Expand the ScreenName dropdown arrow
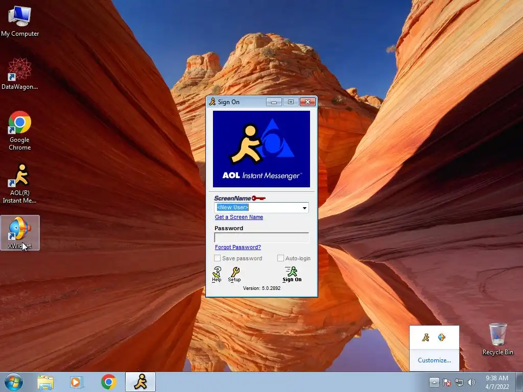 click(304, 208)
